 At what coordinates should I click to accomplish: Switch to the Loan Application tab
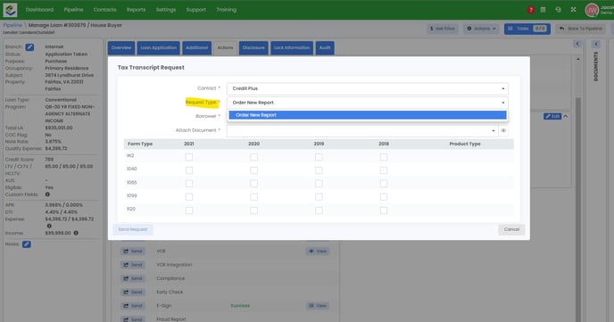159,48
